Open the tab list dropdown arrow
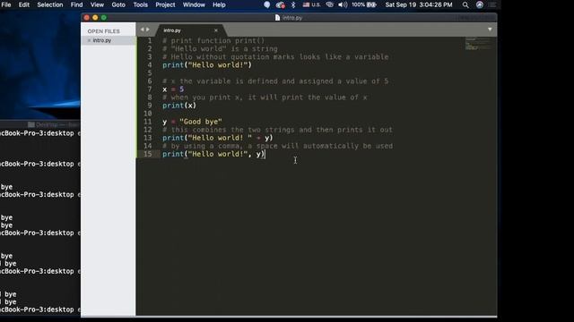 click(x=490, y=30)
